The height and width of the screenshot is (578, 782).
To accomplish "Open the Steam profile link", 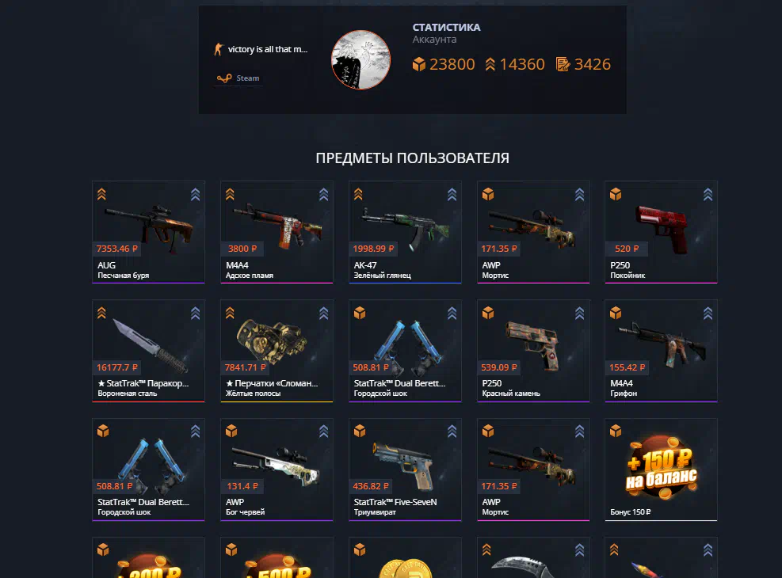I will coord(238,78).
